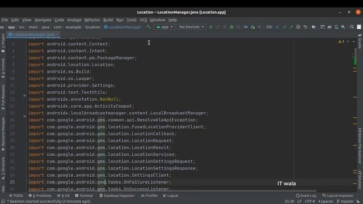Expand folded code at line 15 gutter arrow
The height and width of the screenshot is (204, 363).
24,116
